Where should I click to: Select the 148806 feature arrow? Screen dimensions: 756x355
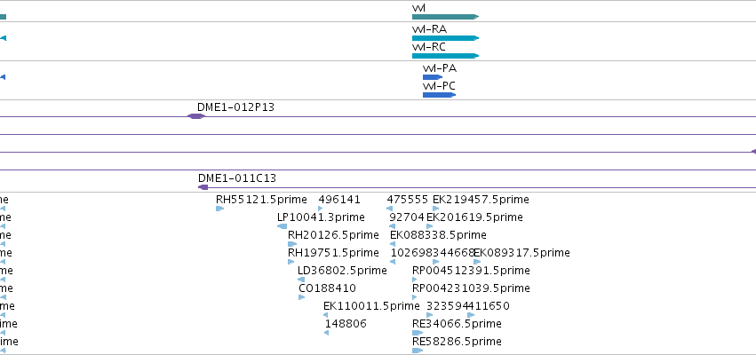tap(326, 333)
